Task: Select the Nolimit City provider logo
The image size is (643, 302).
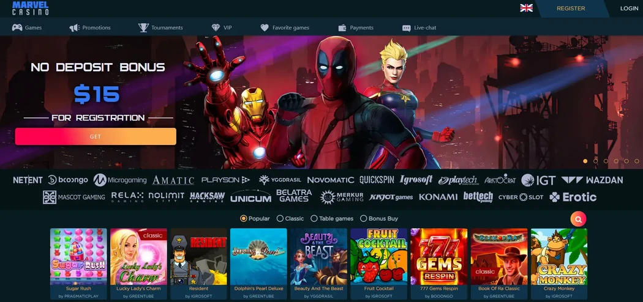Action: coord(167,197)
